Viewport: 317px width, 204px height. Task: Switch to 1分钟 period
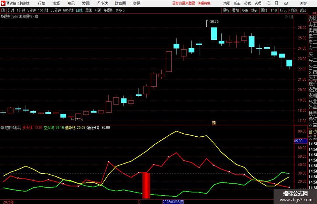(20, 10)
